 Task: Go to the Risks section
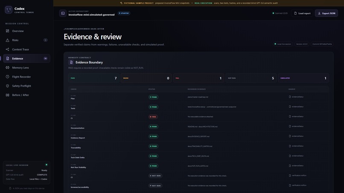(x=26, y=40)
